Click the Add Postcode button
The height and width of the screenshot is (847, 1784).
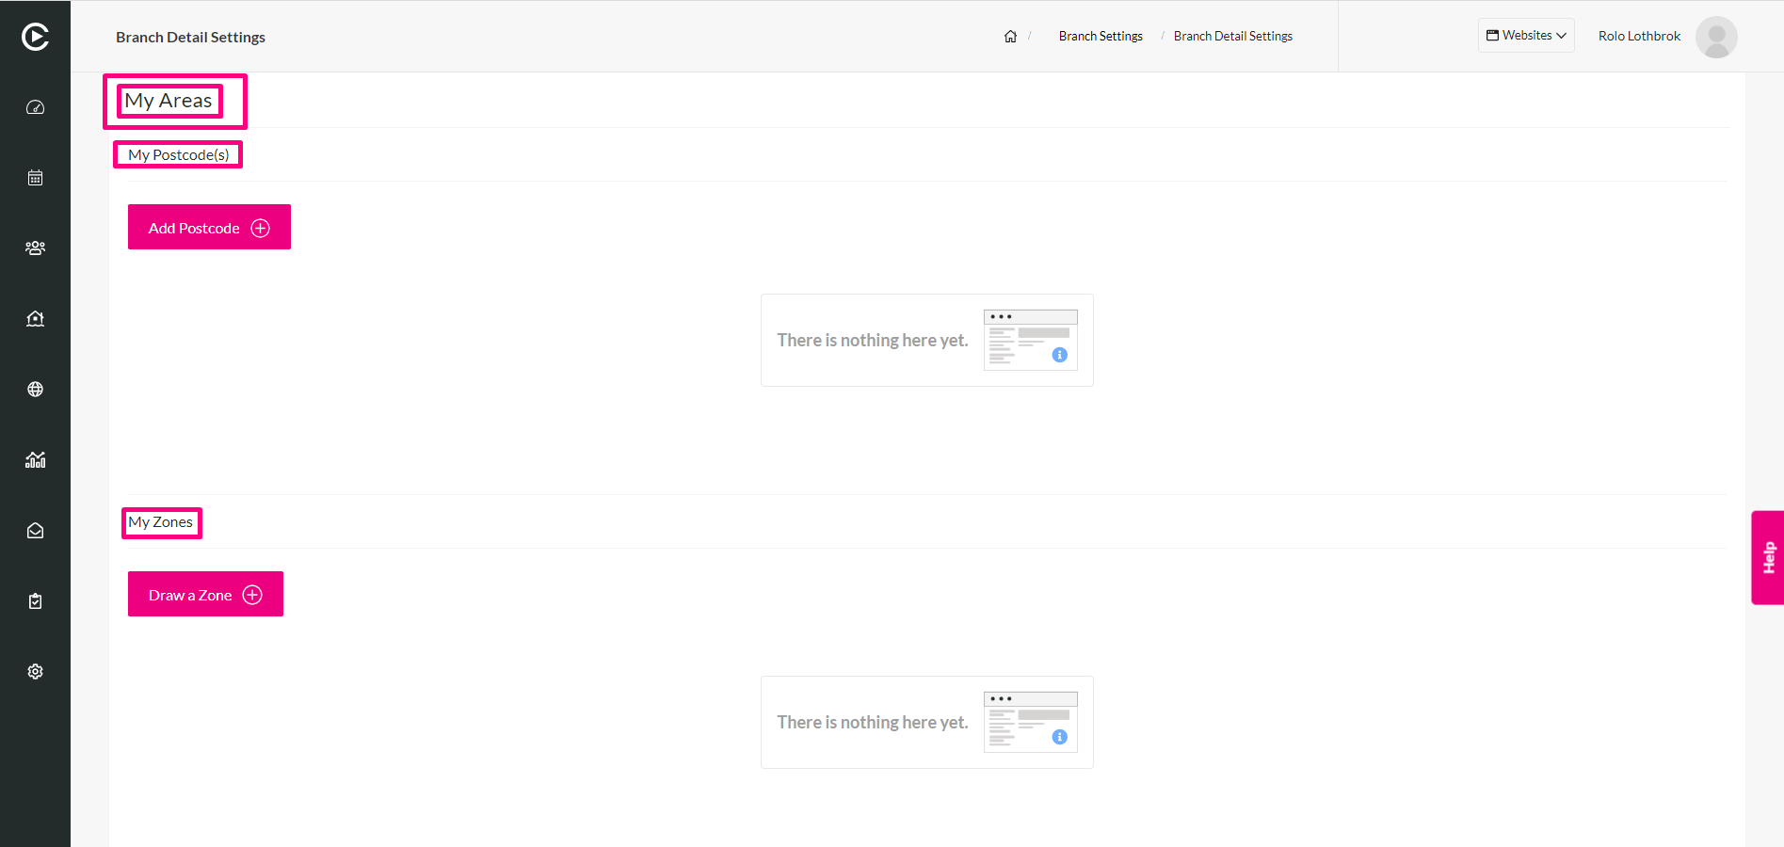[x=209, y=227]
